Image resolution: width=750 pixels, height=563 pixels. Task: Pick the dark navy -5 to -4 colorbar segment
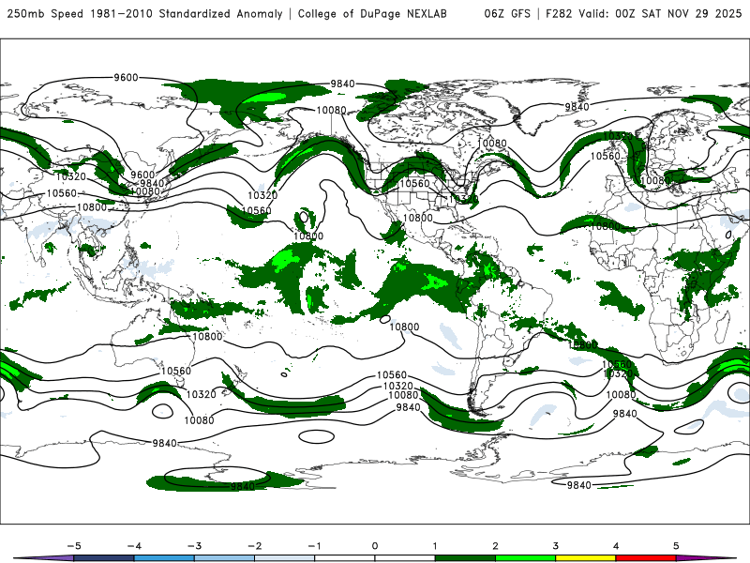[x=103, y=558]
